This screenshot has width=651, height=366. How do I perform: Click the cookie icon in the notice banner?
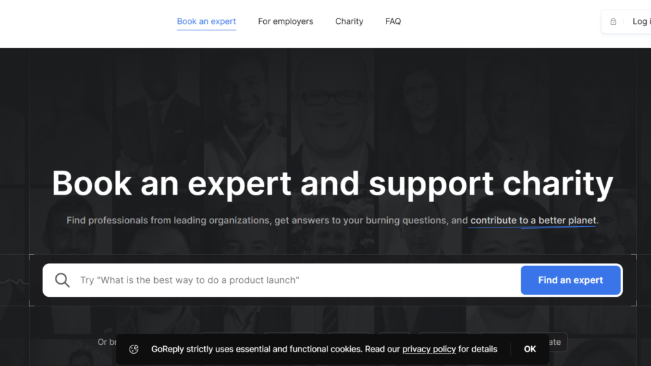click(x=134, y=349)
